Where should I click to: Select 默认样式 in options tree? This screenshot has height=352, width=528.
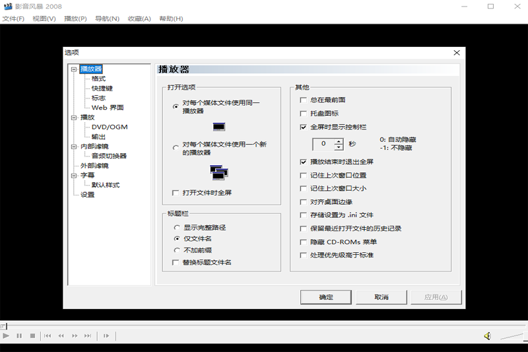pyautogui.click(x=106, y=185)
